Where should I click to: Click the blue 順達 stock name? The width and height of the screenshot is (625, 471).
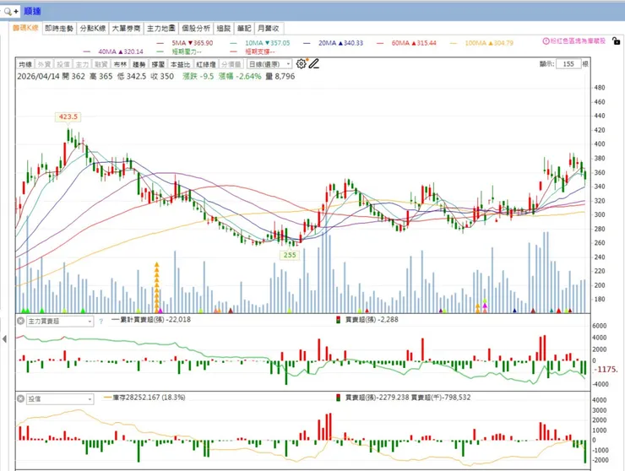pyautogui.click(x=32, y=11)
